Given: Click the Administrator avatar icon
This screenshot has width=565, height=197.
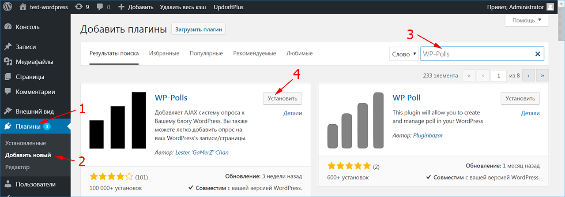Looking at the screenshot, I should coord(550,7).
